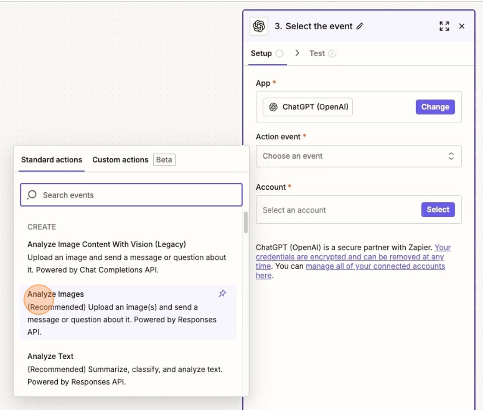483x410 pixels.
Task: Click the App field label
Action: coord(263,83)
